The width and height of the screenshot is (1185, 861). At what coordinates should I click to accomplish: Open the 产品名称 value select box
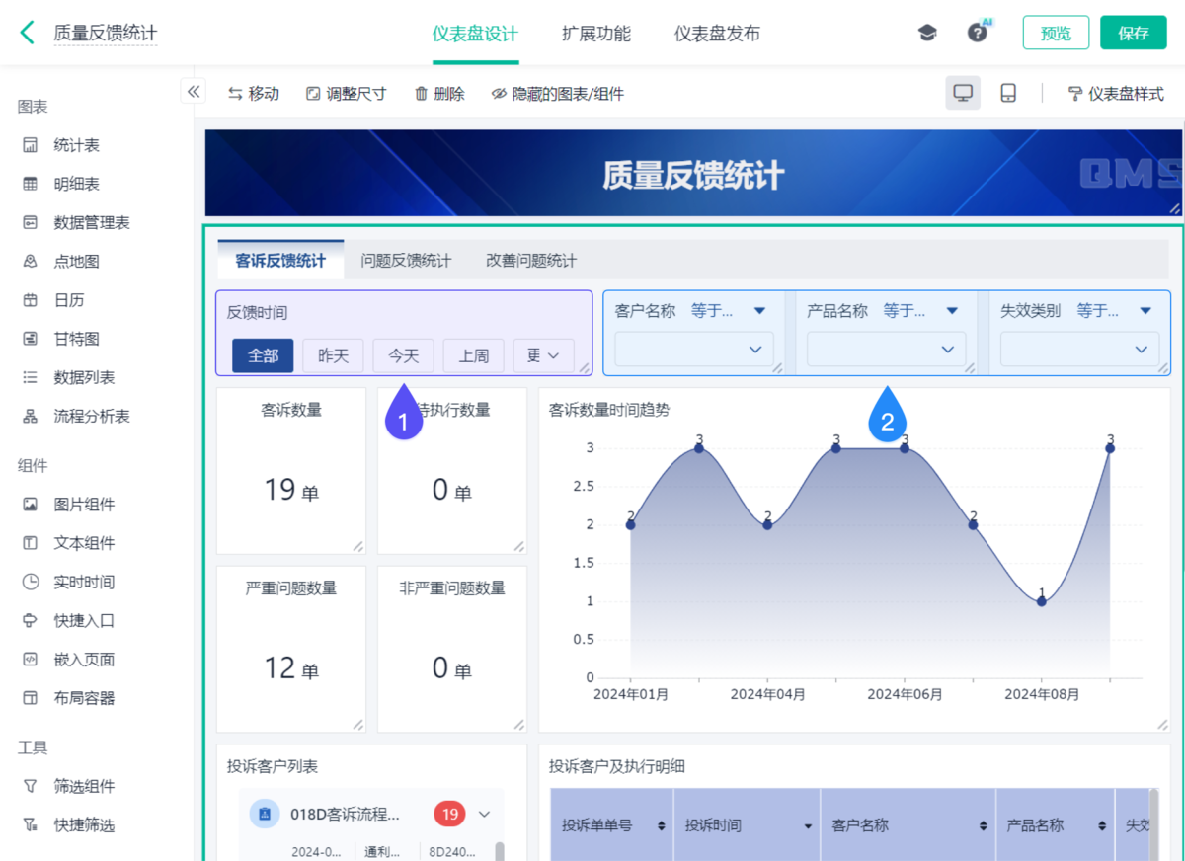tap(887, 349)
